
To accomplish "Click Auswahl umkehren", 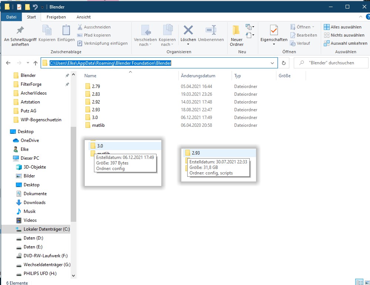I will (346, 43).
